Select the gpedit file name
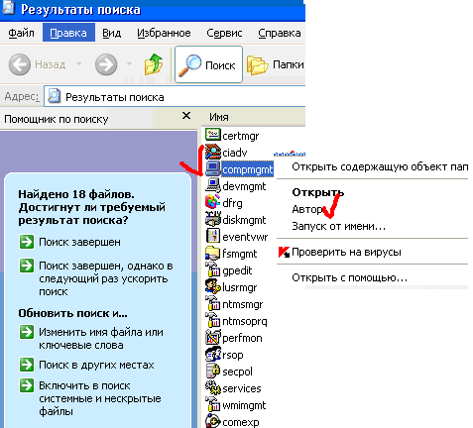This screenshot has height=428, width=473. pos(237,270)
